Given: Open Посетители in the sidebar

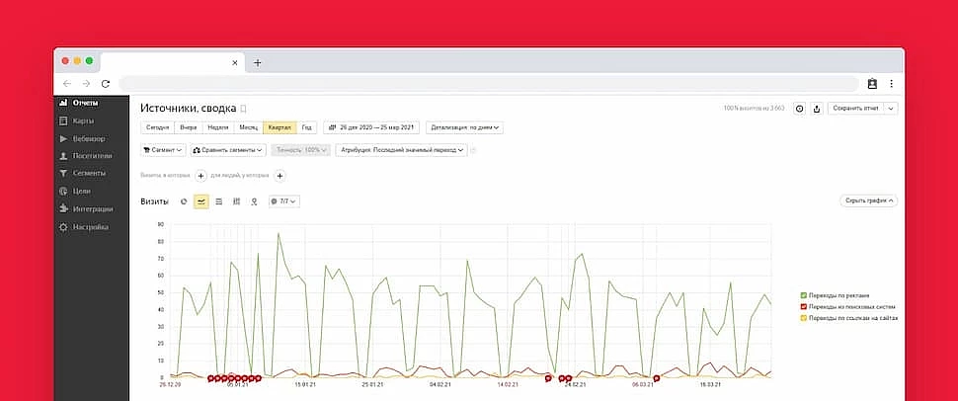Looking at the screenshot, I should tap(91, 156).
